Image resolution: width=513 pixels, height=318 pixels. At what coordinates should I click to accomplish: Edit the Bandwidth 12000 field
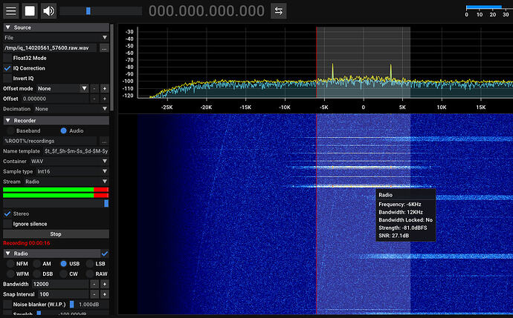tap(60, 284)
